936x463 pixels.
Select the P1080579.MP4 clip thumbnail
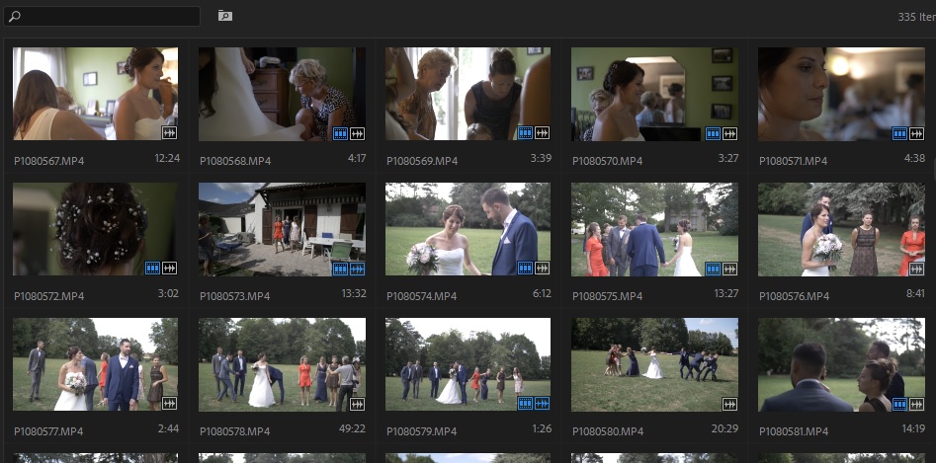468,364
